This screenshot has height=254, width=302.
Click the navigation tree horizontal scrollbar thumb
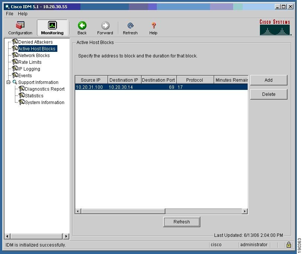[36, 236]
